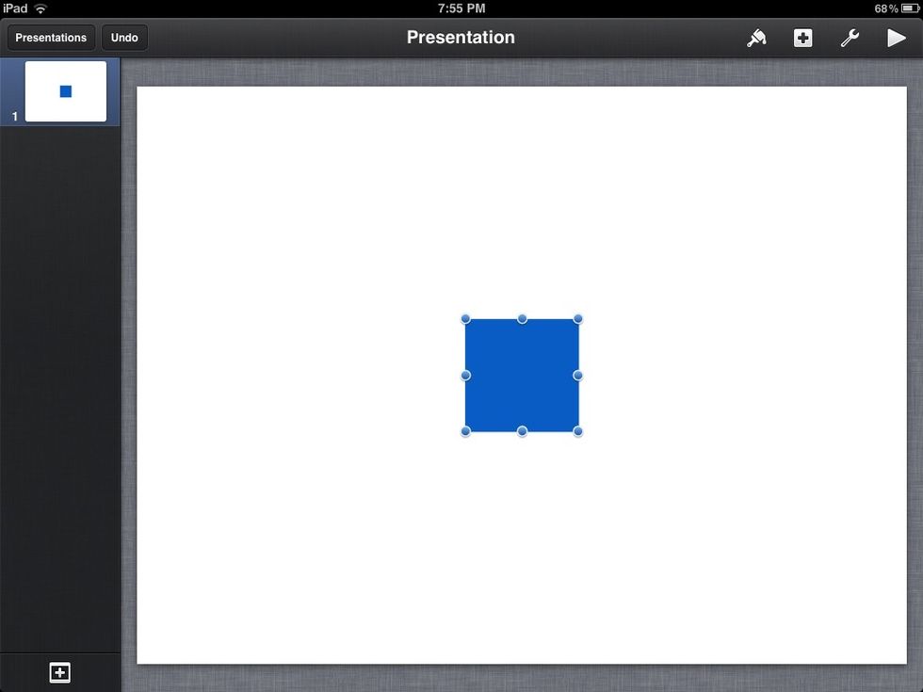Tap the Presentation title text
The height and width of the screenshot is (692, 923).
tap(461, 38)
